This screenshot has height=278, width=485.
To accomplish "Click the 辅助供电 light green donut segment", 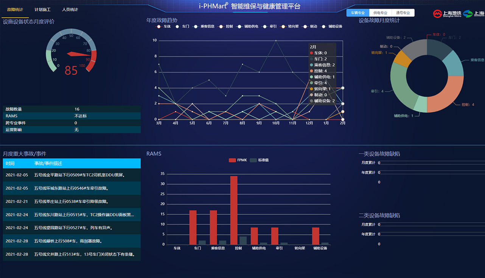I will tap(420, 104).
